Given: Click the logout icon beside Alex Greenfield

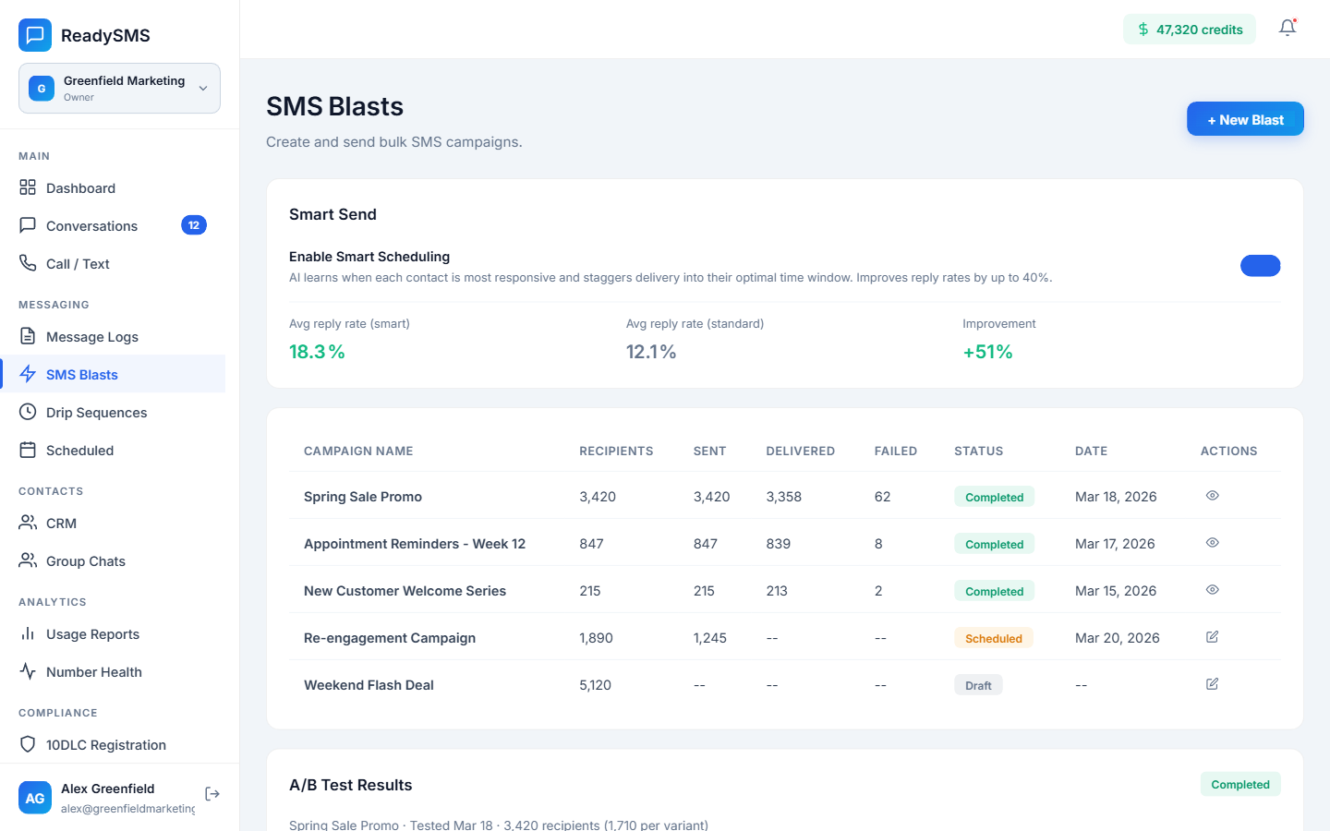Looking at the screenshot, I should pyautogui.click(x=212, y=794).
